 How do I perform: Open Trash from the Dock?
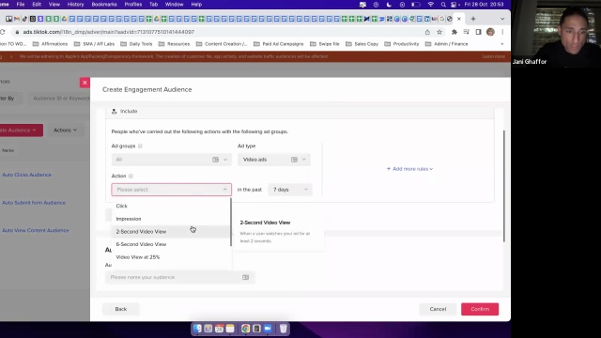(283, 329)
